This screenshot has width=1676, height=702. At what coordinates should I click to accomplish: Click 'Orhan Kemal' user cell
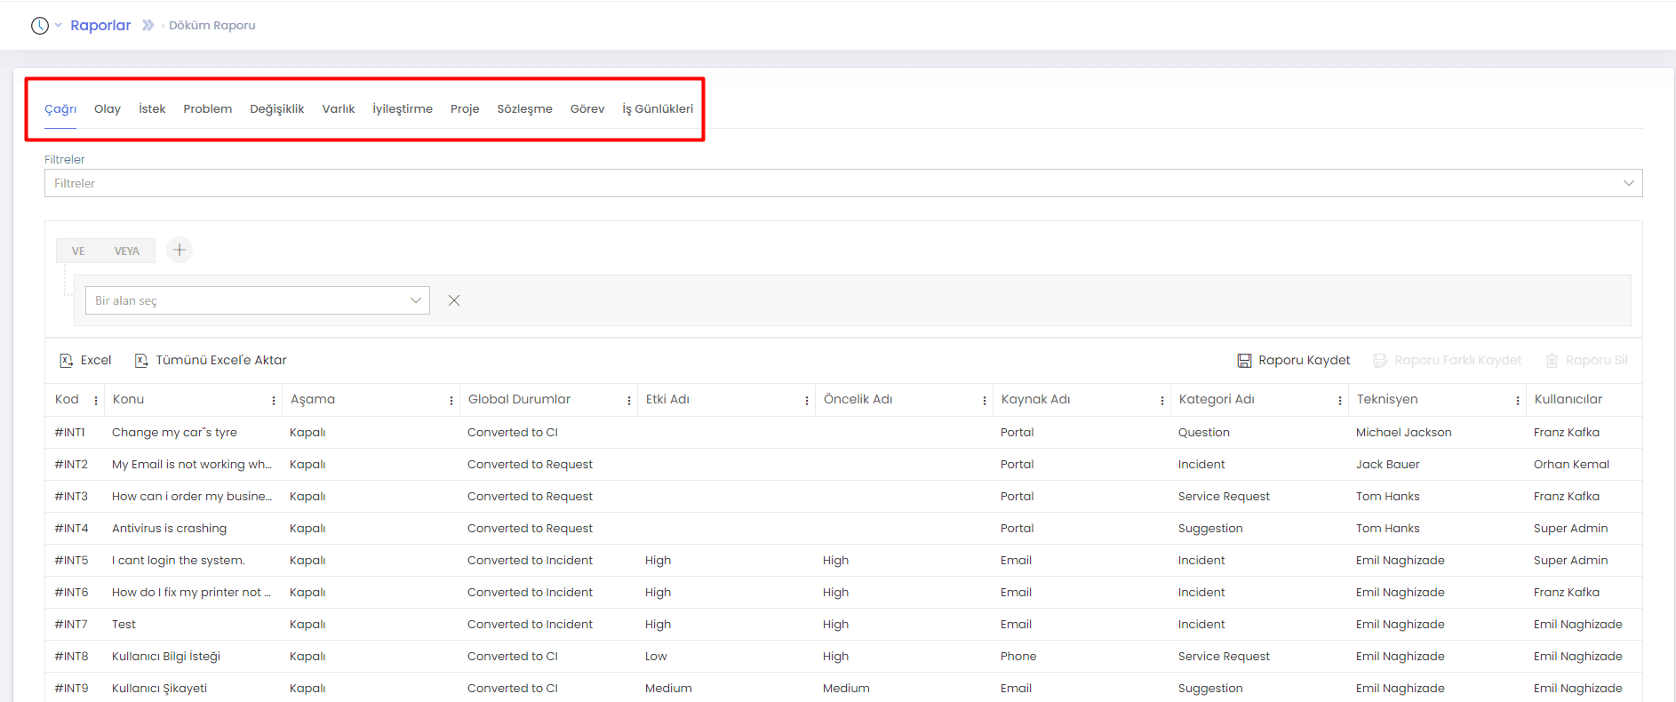click(x=1571, y=465)
